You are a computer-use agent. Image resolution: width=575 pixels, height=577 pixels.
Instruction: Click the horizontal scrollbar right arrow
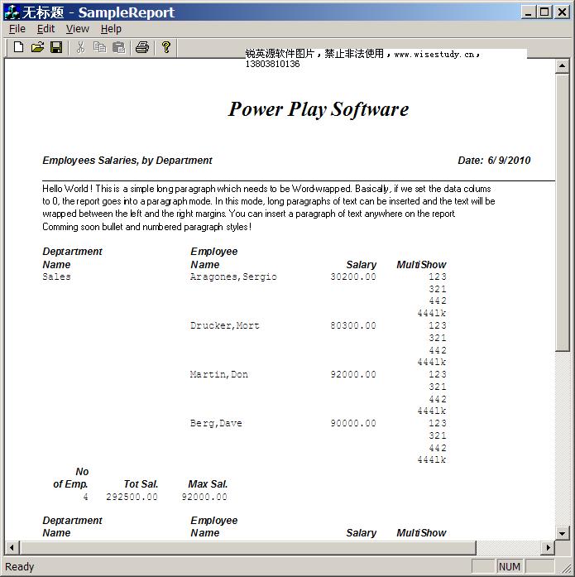(549, 547)
